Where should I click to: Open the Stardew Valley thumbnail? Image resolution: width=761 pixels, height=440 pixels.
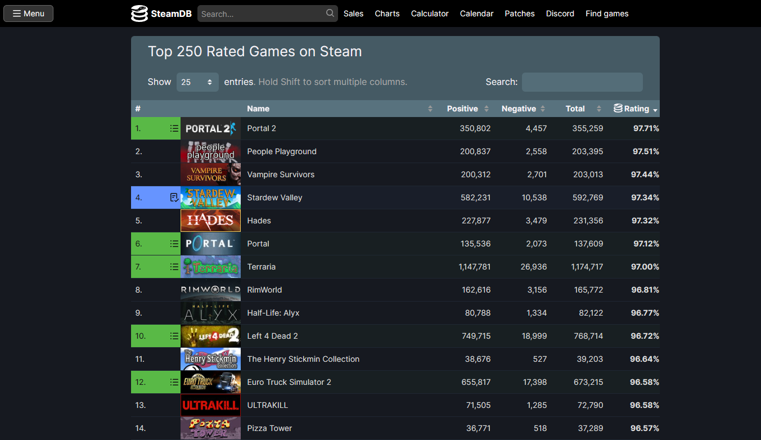point(210,197)
